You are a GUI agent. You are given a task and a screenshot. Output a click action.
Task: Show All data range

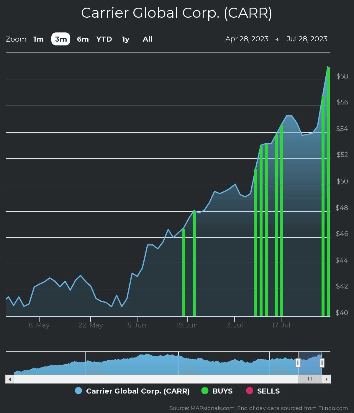[148, 39]
